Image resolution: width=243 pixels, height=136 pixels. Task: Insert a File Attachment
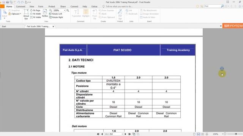(x=148, y=10)
